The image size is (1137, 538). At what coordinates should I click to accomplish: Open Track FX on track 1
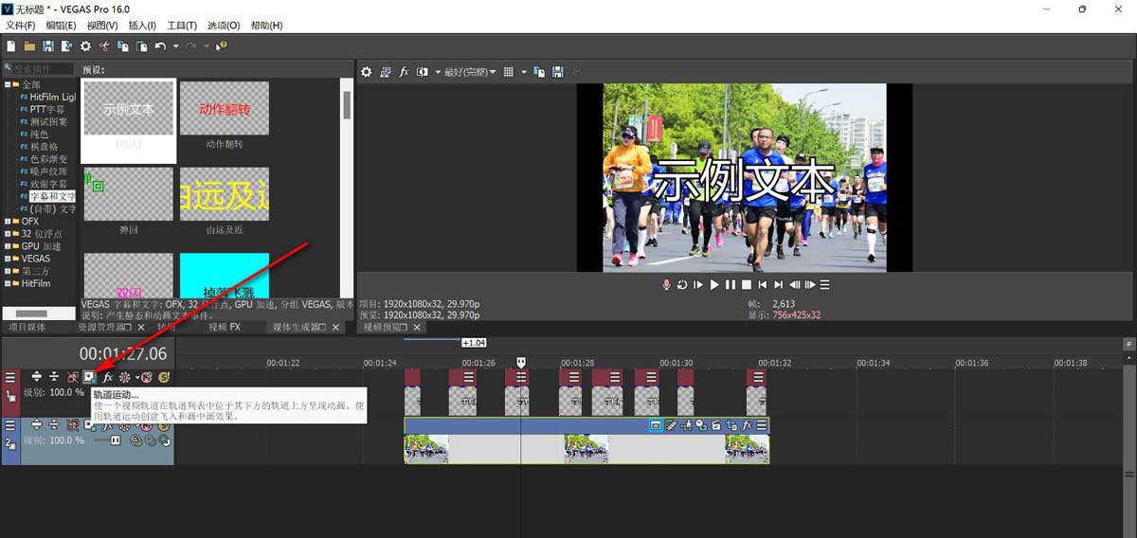pos(107,377)
